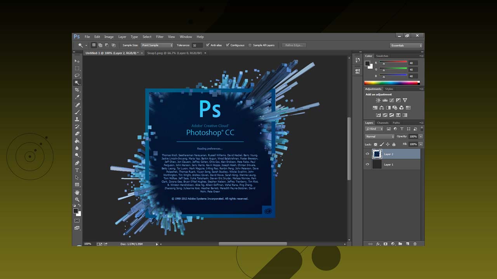Open the History panel icon
The width and height of the screenshot is (497, 279).
click(x=357, y=60)
